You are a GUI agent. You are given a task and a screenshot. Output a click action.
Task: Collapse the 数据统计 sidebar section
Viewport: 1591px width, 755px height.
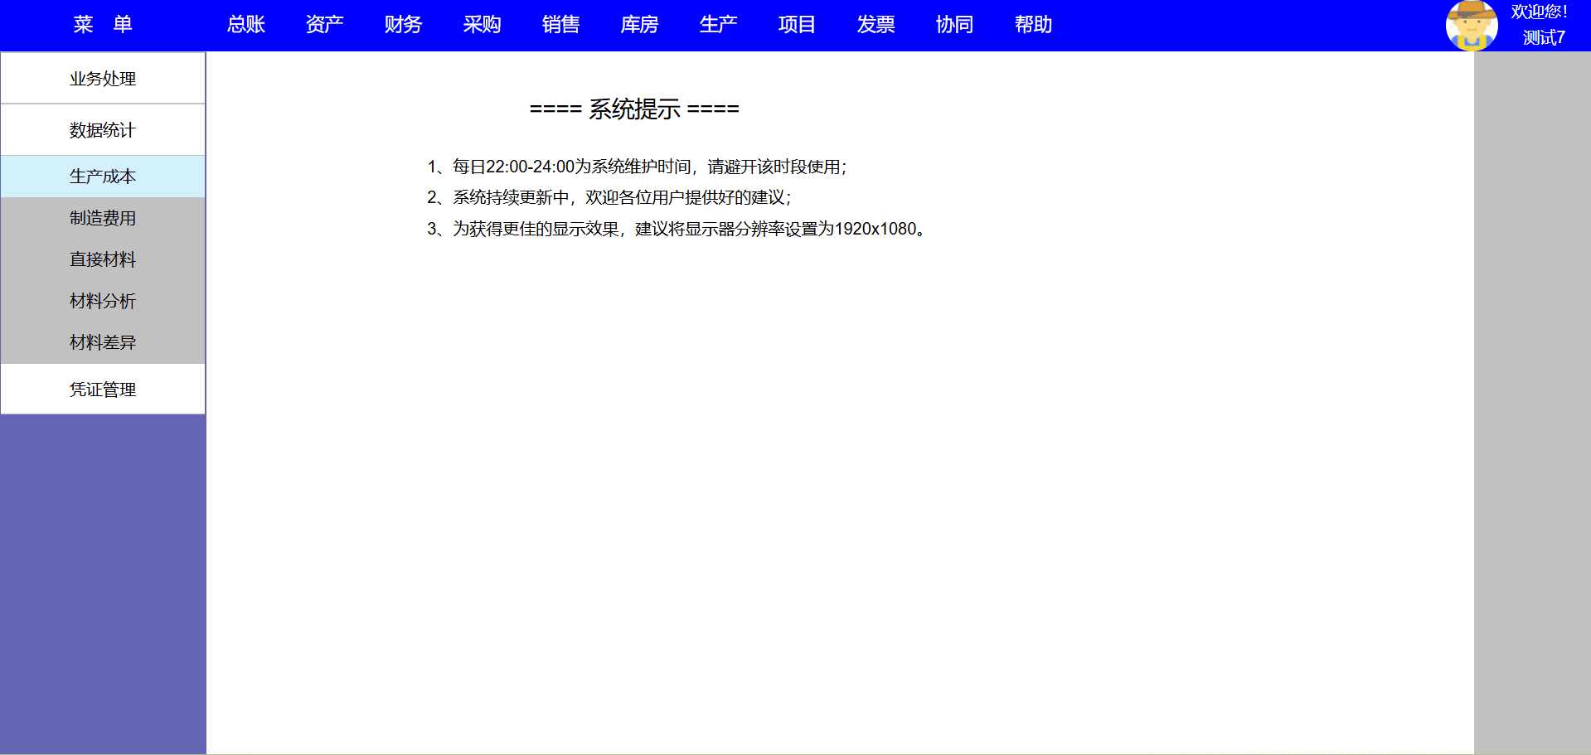(103, 130)
